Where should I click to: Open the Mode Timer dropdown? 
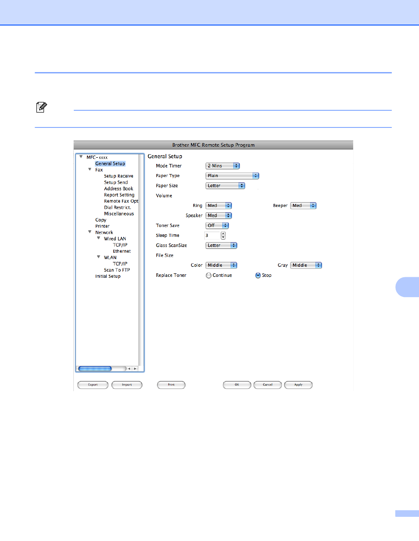[223, 166]
